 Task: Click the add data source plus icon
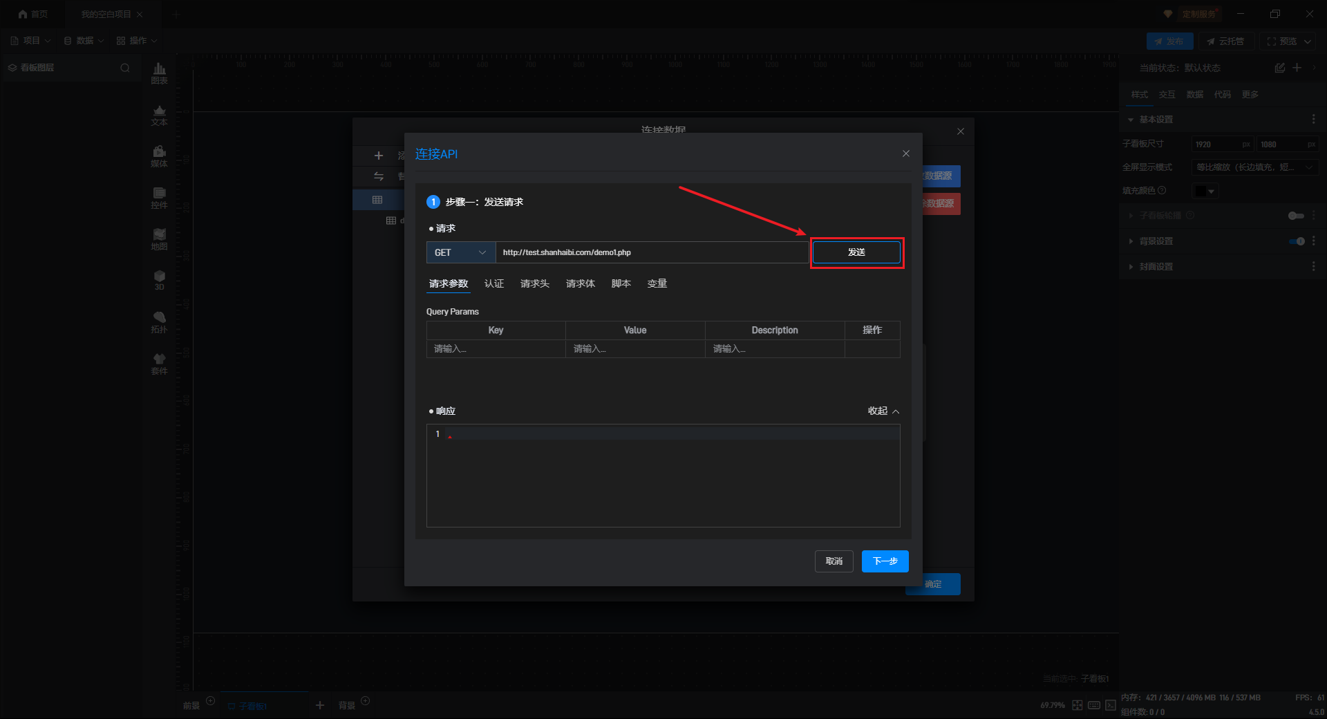(x=378, y=156)
